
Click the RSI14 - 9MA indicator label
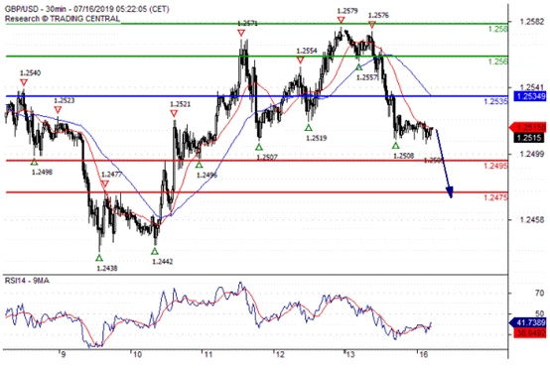27,281
